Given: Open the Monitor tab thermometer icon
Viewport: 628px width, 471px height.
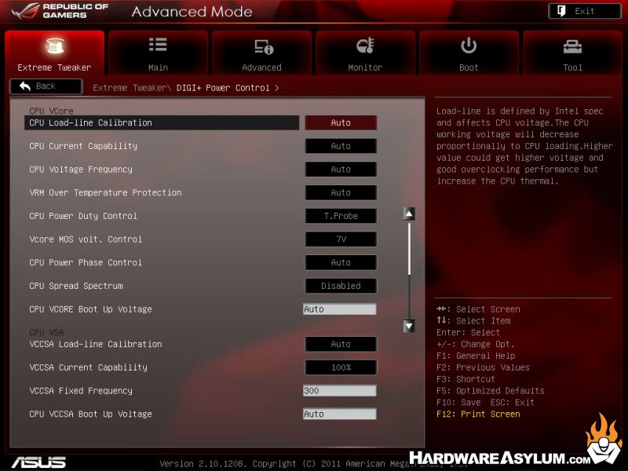Looking at the screenshot, I should click(365, 46).
